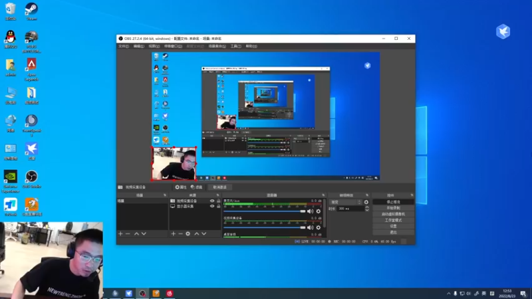The height and width of the screenshot is (299, 532).
Task: Hide the 视频采集设备 source with its eye icon
Action: [x=212, y=201]
